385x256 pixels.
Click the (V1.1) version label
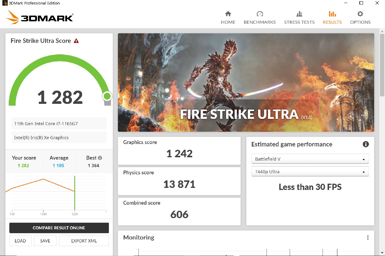pyautogui.click(x=307, y=117)
